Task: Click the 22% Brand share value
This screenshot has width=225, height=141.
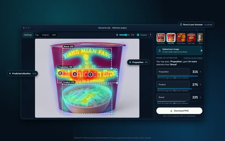Action: click(195, 97)
